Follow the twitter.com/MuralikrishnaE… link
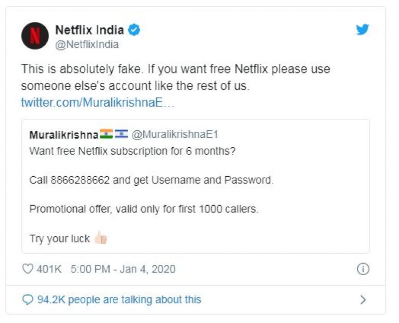Screen dimensions: 399x323 [97, 102]
